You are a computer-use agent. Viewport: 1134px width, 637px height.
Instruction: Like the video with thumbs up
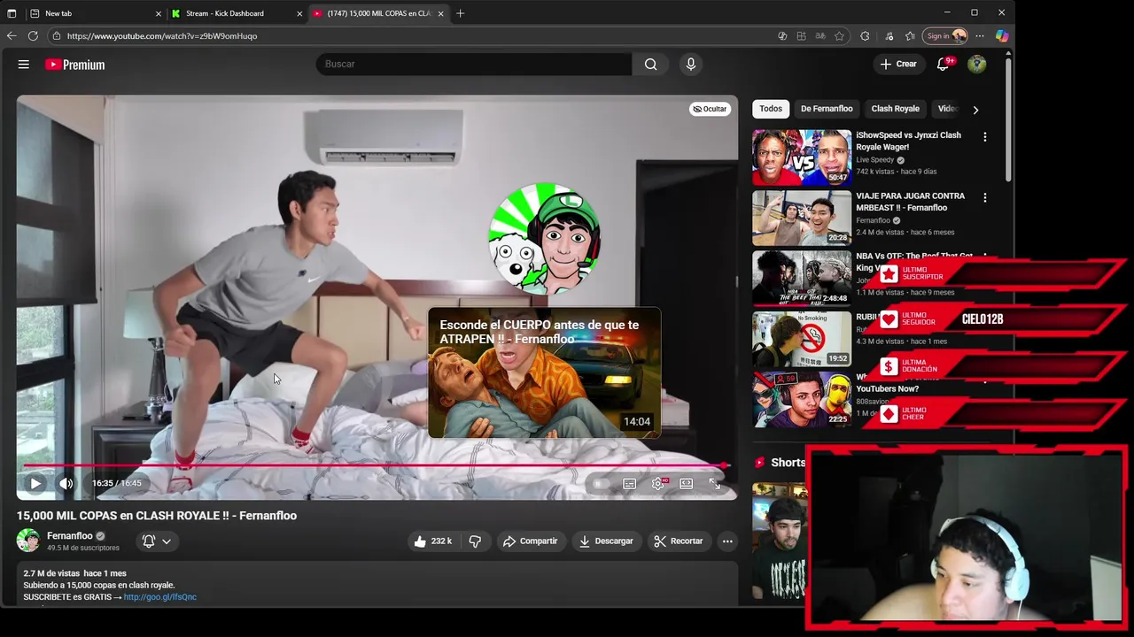[433, 541]
